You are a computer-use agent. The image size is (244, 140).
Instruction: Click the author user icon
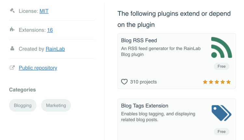(x=12, y=48)
